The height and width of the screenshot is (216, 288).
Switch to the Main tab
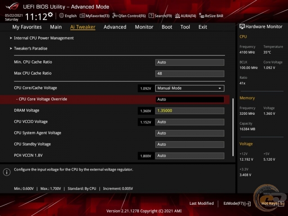pyautogui.click(x=56, y=27)
